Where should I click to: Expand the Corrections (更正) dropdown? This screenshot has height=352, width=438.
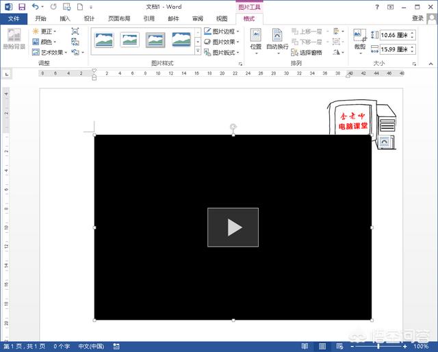(x=45, y=32)
